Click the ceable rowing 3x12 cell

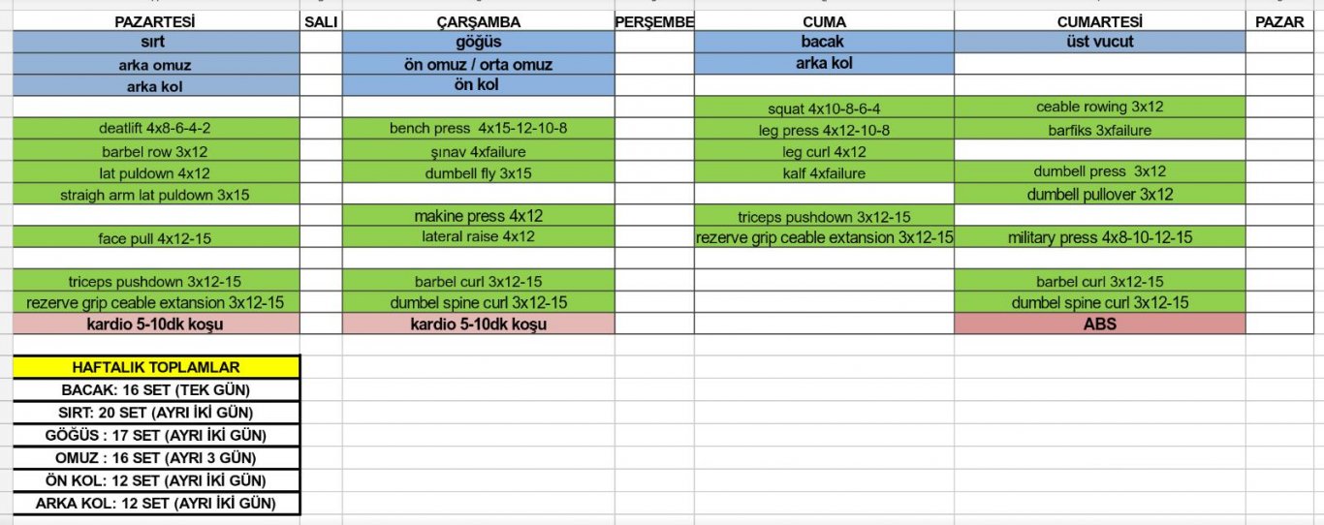[x=1099, y=108]
